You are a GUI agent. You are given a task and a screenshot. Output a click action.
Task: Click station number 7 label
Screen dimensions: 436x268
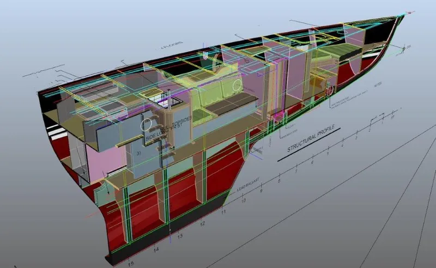click(296, 171)
